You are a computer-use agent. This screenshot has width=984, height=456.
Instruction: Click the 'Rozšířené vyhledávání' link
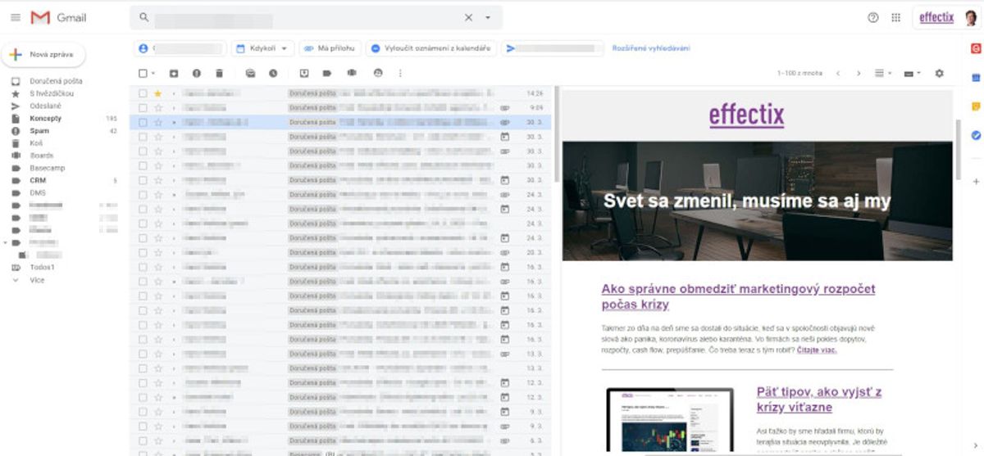[651, 48]
